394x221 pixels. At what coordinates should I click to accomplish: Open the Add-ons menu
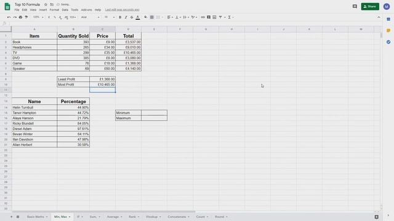click(86, 10)
